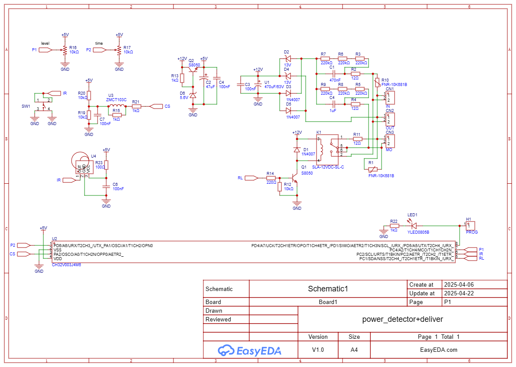Select the create date '2025-04-06'

tap(459, 284)
